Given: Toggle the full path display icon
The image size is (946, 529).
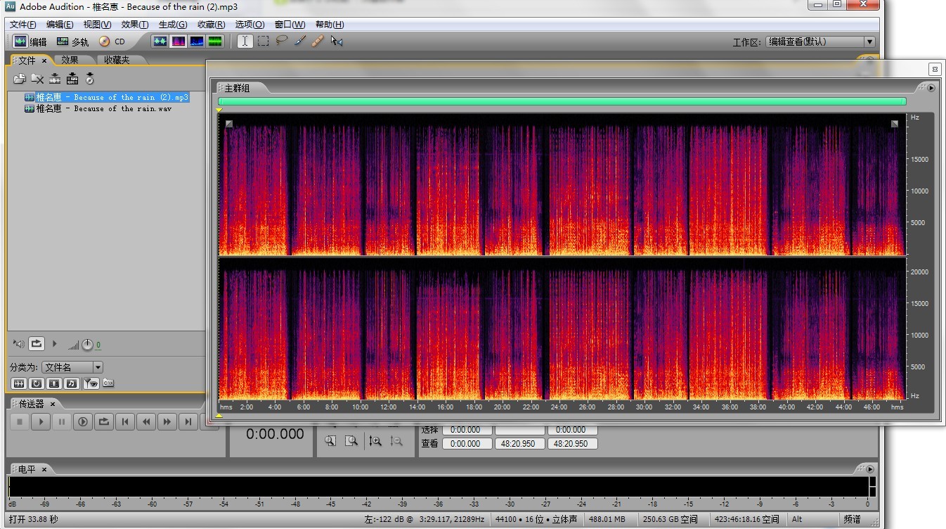Looking at the screenshot, I should click(108, 383).
